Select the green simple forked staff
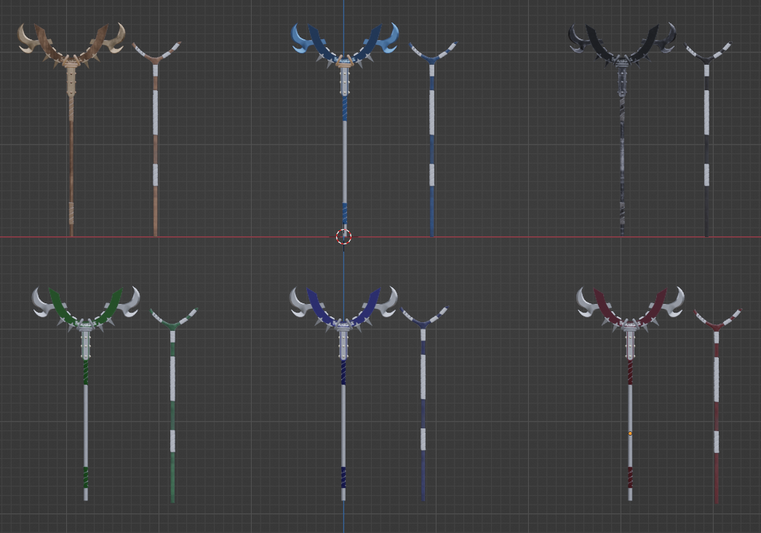The image size is (761, 533). (172, 407)
